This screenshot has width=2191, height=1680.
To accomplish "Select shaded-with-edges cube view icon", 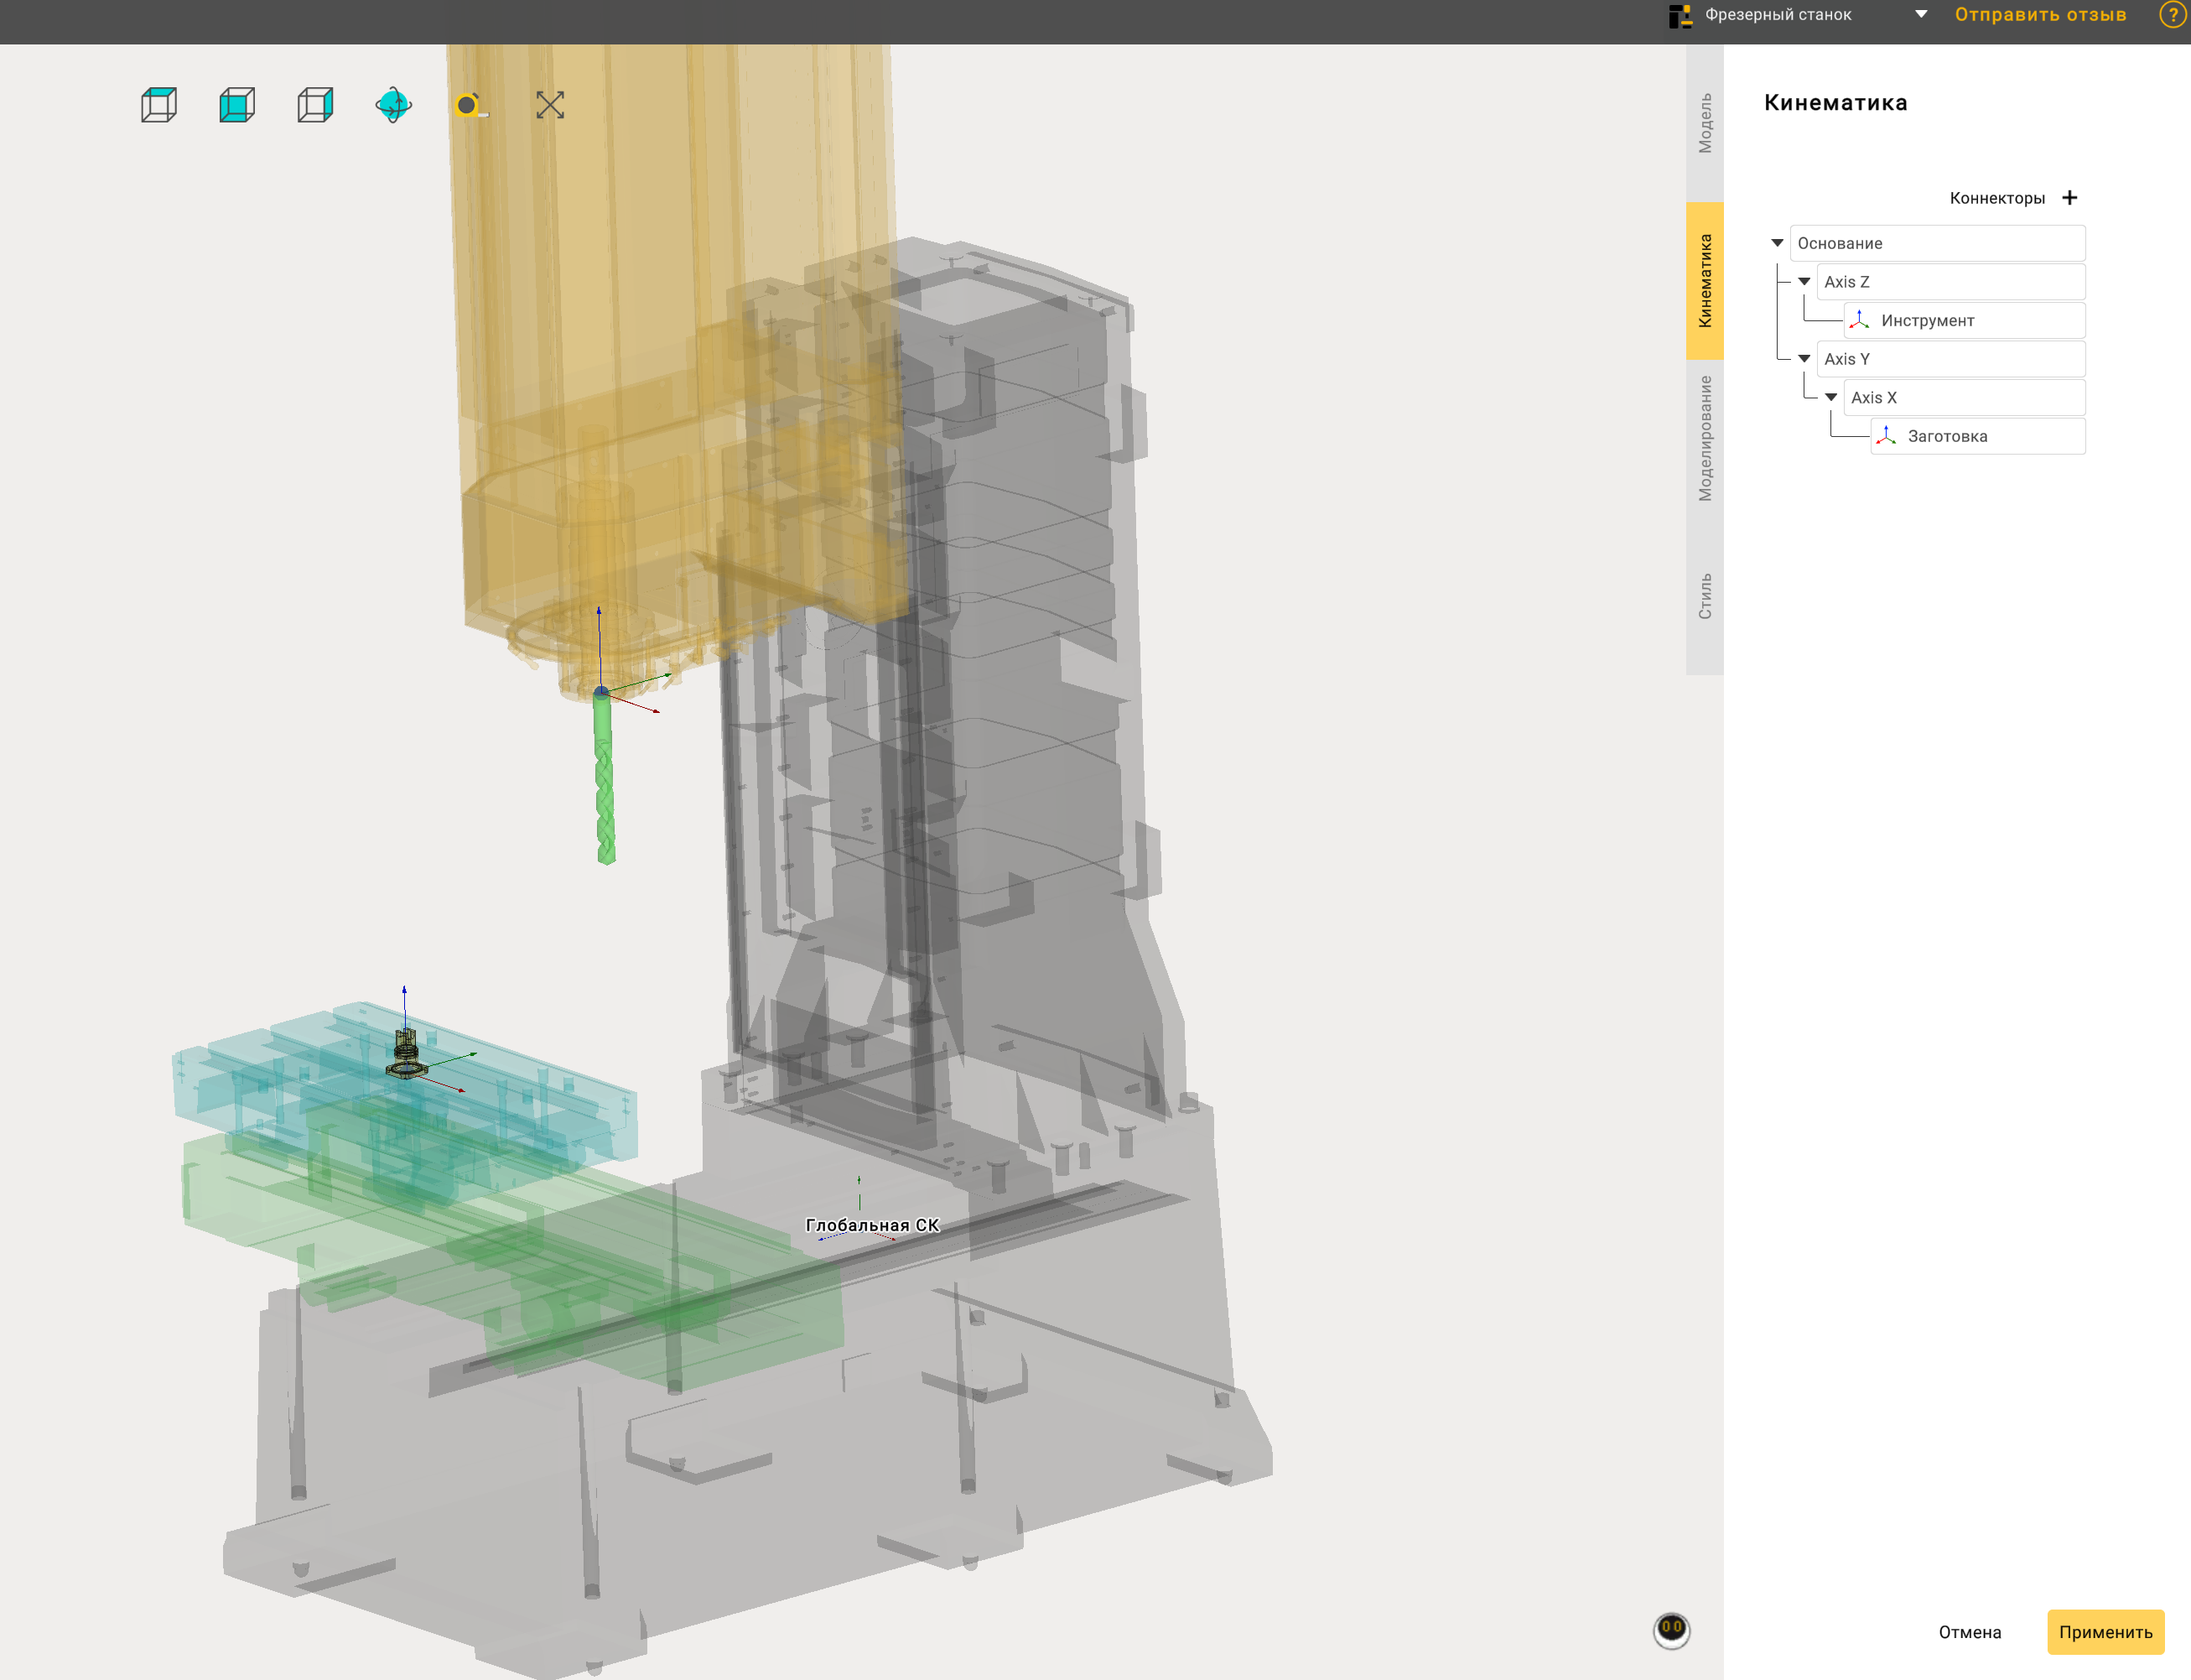I will tap(314, 105).
